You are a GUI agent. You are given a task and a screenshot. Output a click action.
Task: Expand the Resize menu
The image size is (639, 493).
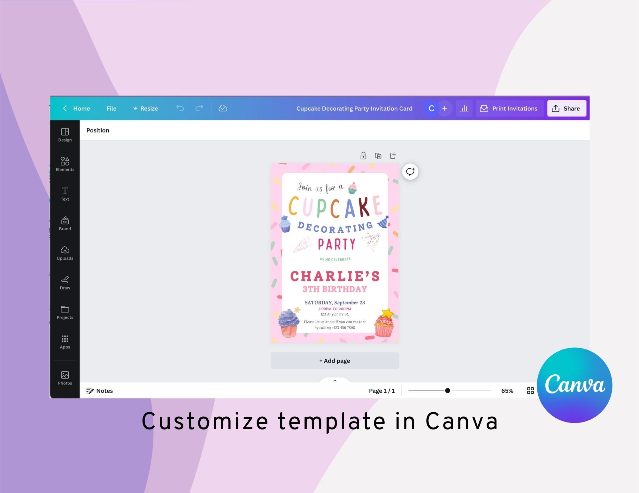coord(145,108)
